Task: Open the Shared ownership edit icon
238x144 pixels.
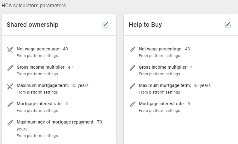Action: point(105,25)
